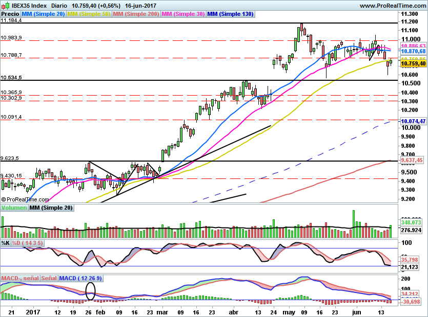428x317 pixels.
Task: Select the MM (Simple 200) label
Action: point(136,14)
